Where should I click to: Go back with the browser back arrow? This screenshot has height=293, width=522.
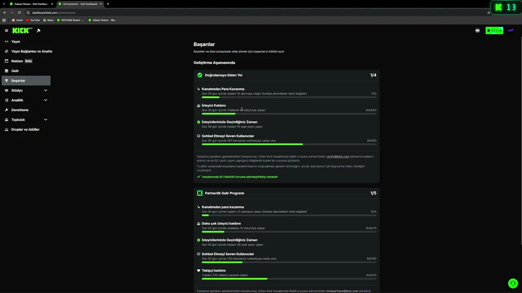pos(4,13)
